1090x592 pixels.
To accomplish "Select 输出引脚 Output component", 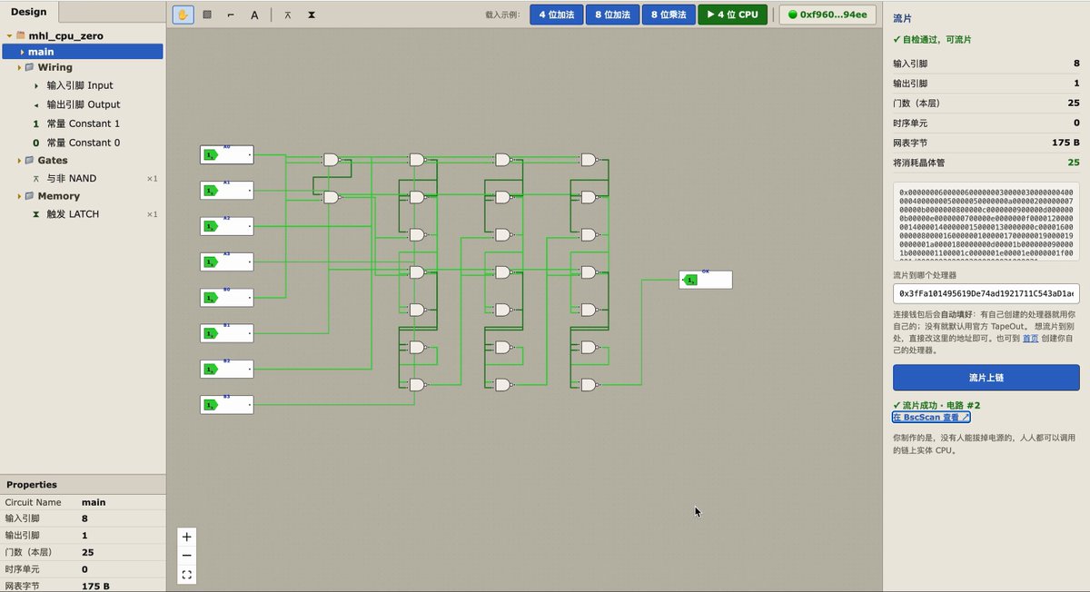I will click(82, 104).
